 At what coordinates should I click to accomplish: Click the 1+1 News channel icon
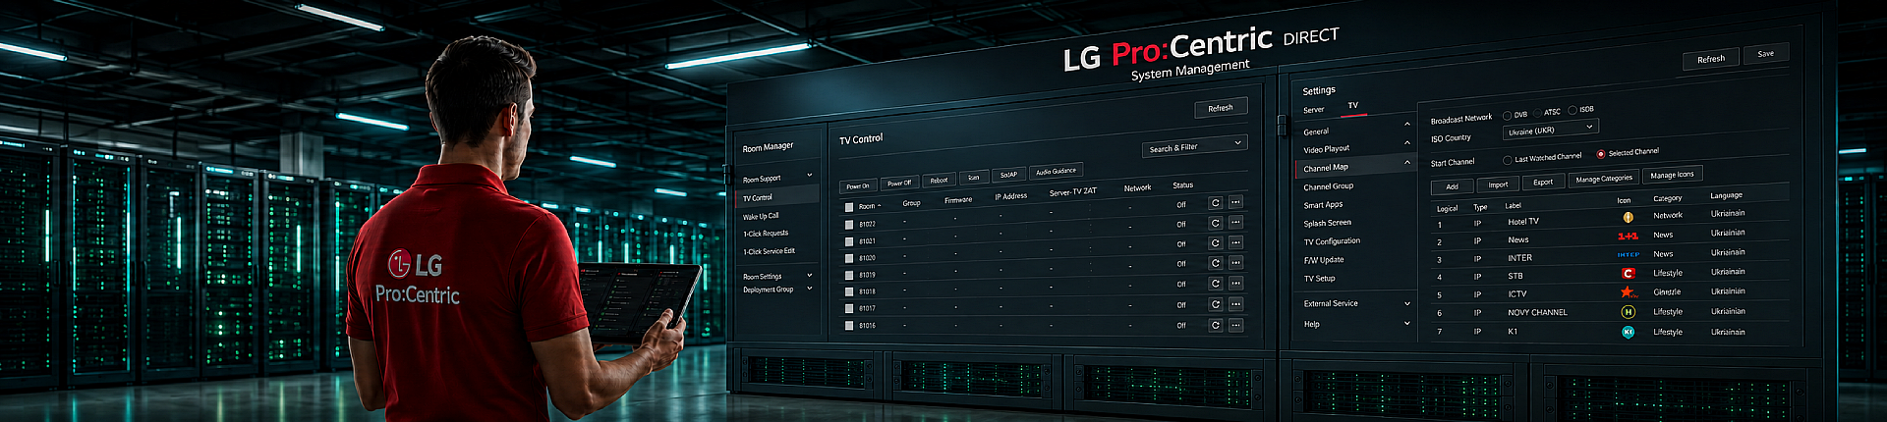click(x=1628, y=236)
